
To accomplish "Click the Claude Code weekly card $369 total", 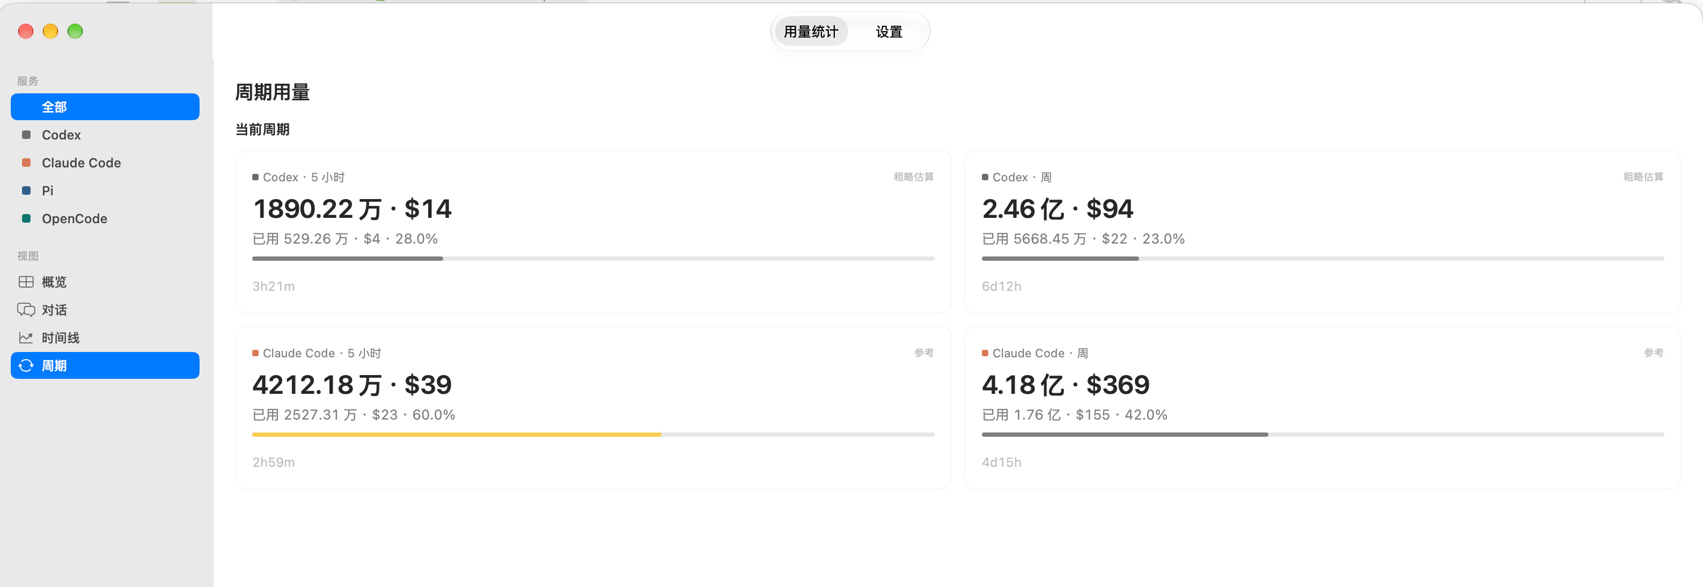I will pos(1118,385).
